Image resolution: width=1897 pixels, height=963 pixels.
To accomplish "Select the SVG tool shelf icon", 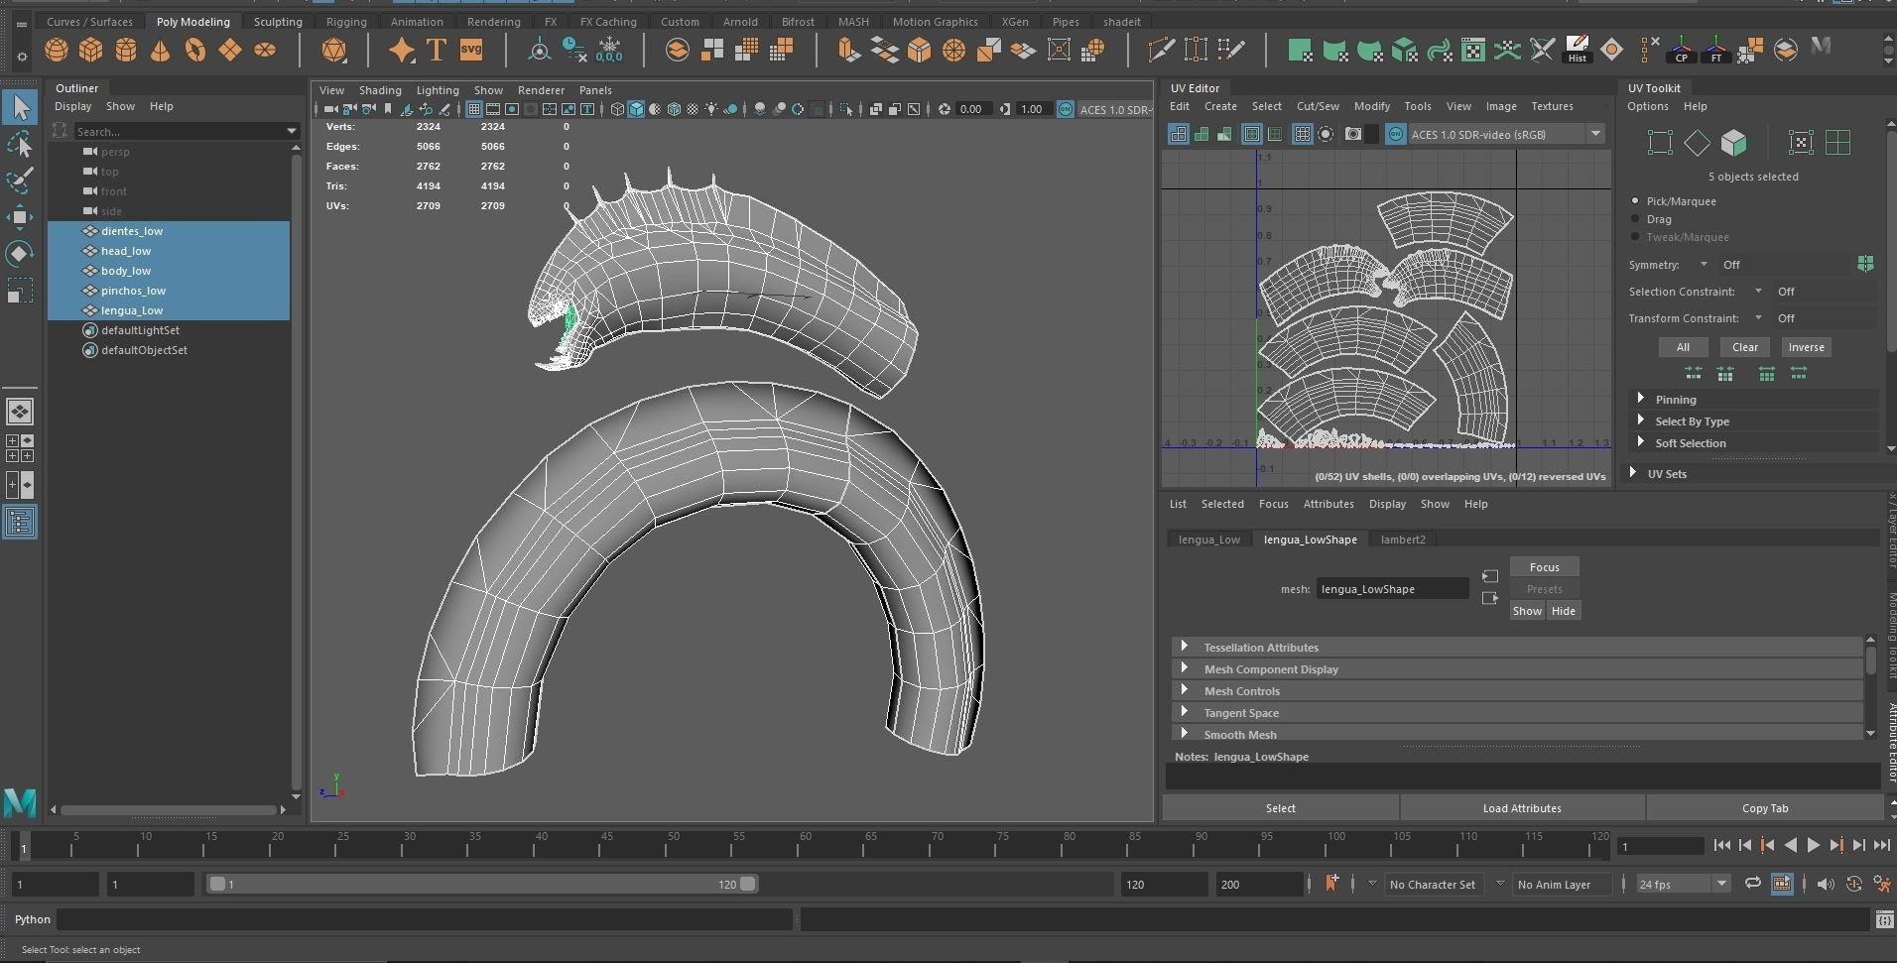I will coord(471,50).
